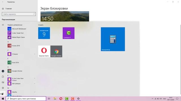The height and width of the screenshot is (101, 181).
Task: Click the letter C section header
Action: click(8, 50)
